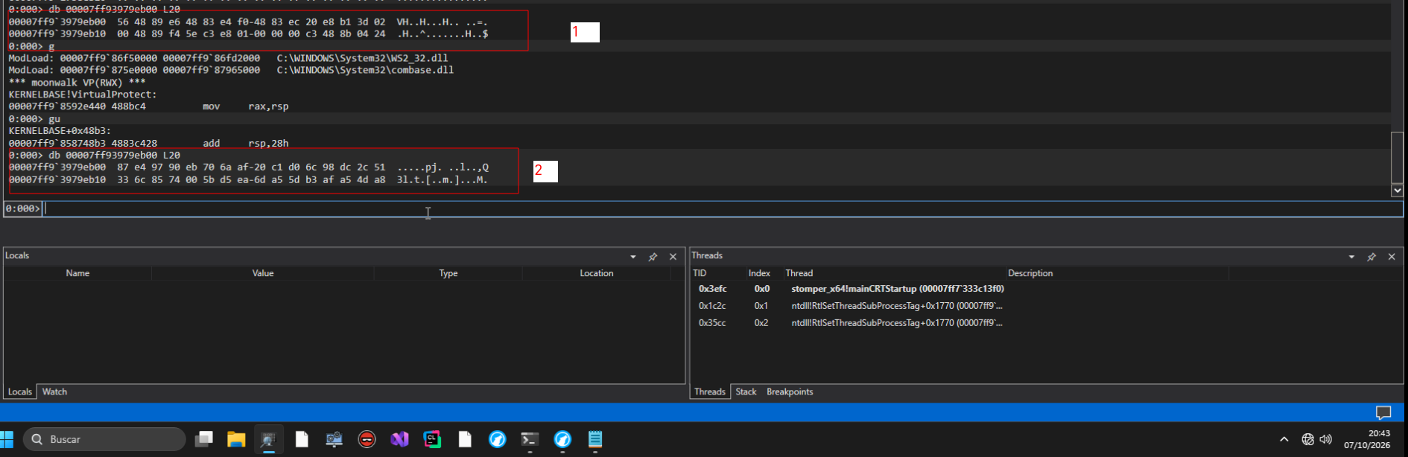1408x457 pixels.
Task: Open Task View from the taskbar
Action: 203,439
